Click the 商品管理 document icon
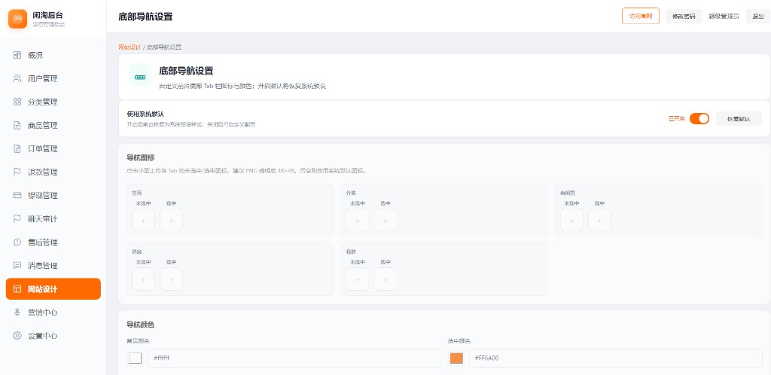This screenshot has height=375, width=771. pyautogui.click(x=17, y=125)
